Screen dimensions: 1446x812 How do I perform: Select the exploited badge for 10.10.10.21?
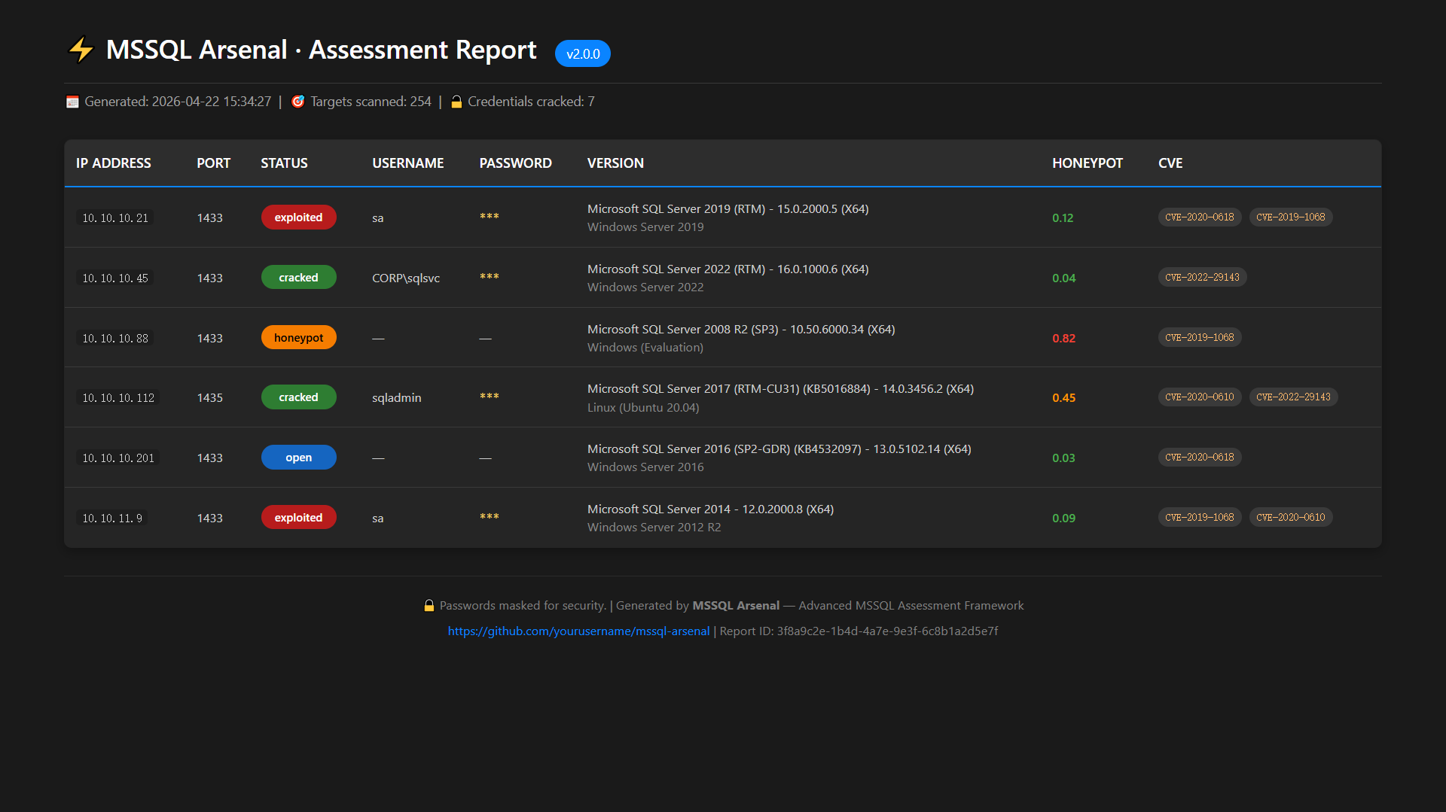coord(298,217)
